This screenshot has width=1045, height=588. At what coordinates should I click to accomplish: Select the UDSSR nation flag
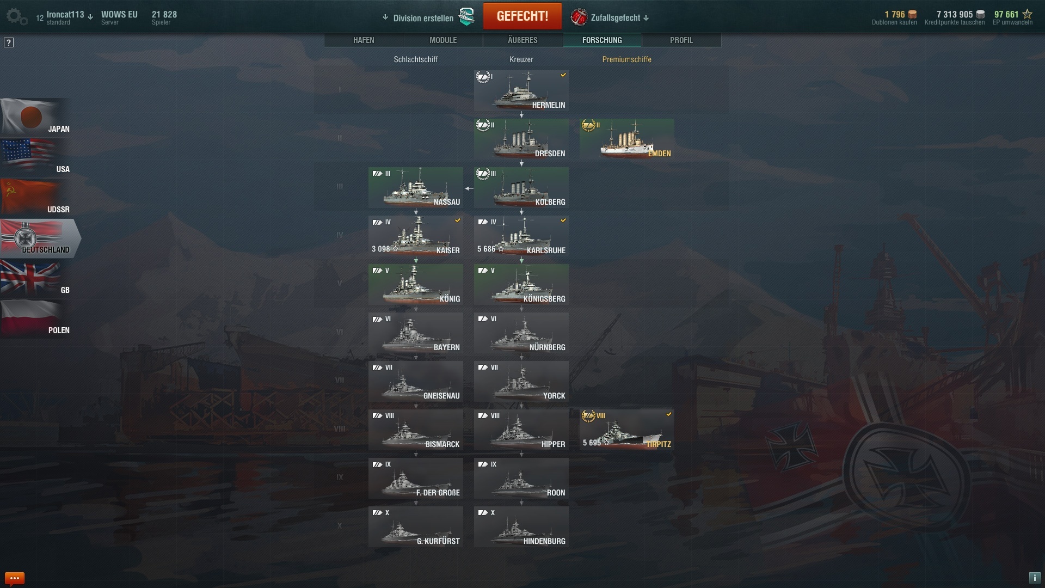click(x=36, y=198)
